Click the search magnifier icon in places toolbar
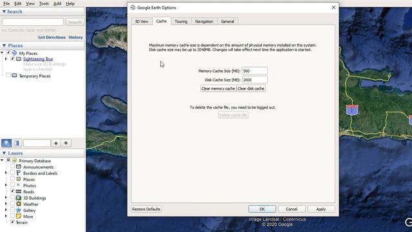Screen dimensions: 412x232 6,143
